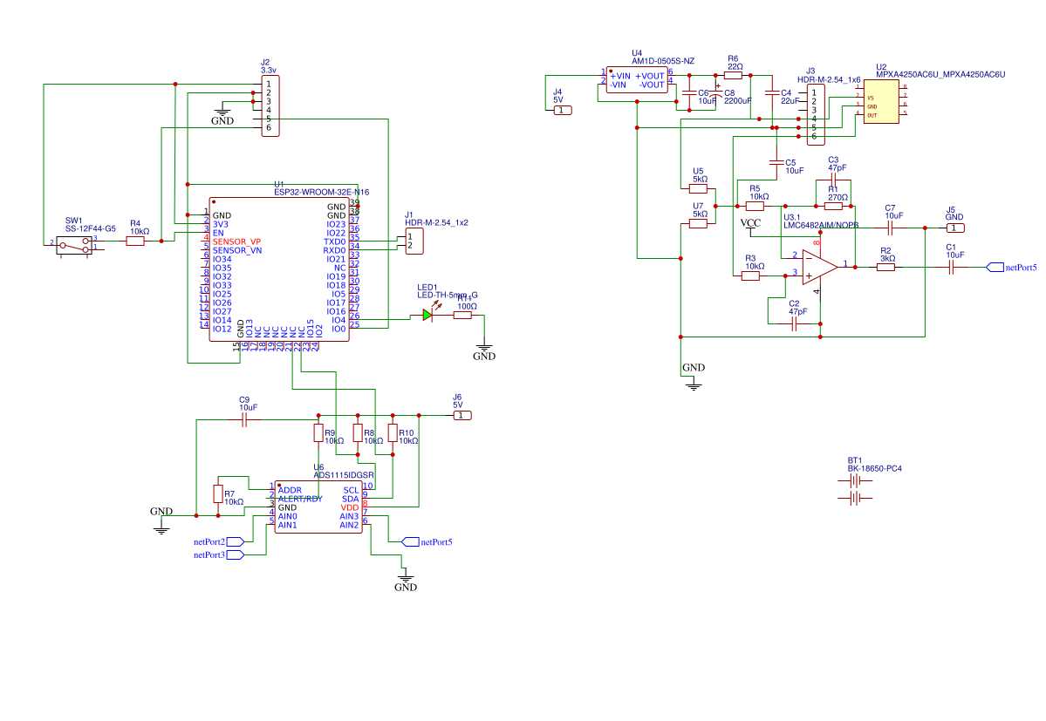Click the ESP32-WROOM-32E-N16 part name
Image resolution: width=1046 pixels, height=721 pixels.
(x=322, y=192)
